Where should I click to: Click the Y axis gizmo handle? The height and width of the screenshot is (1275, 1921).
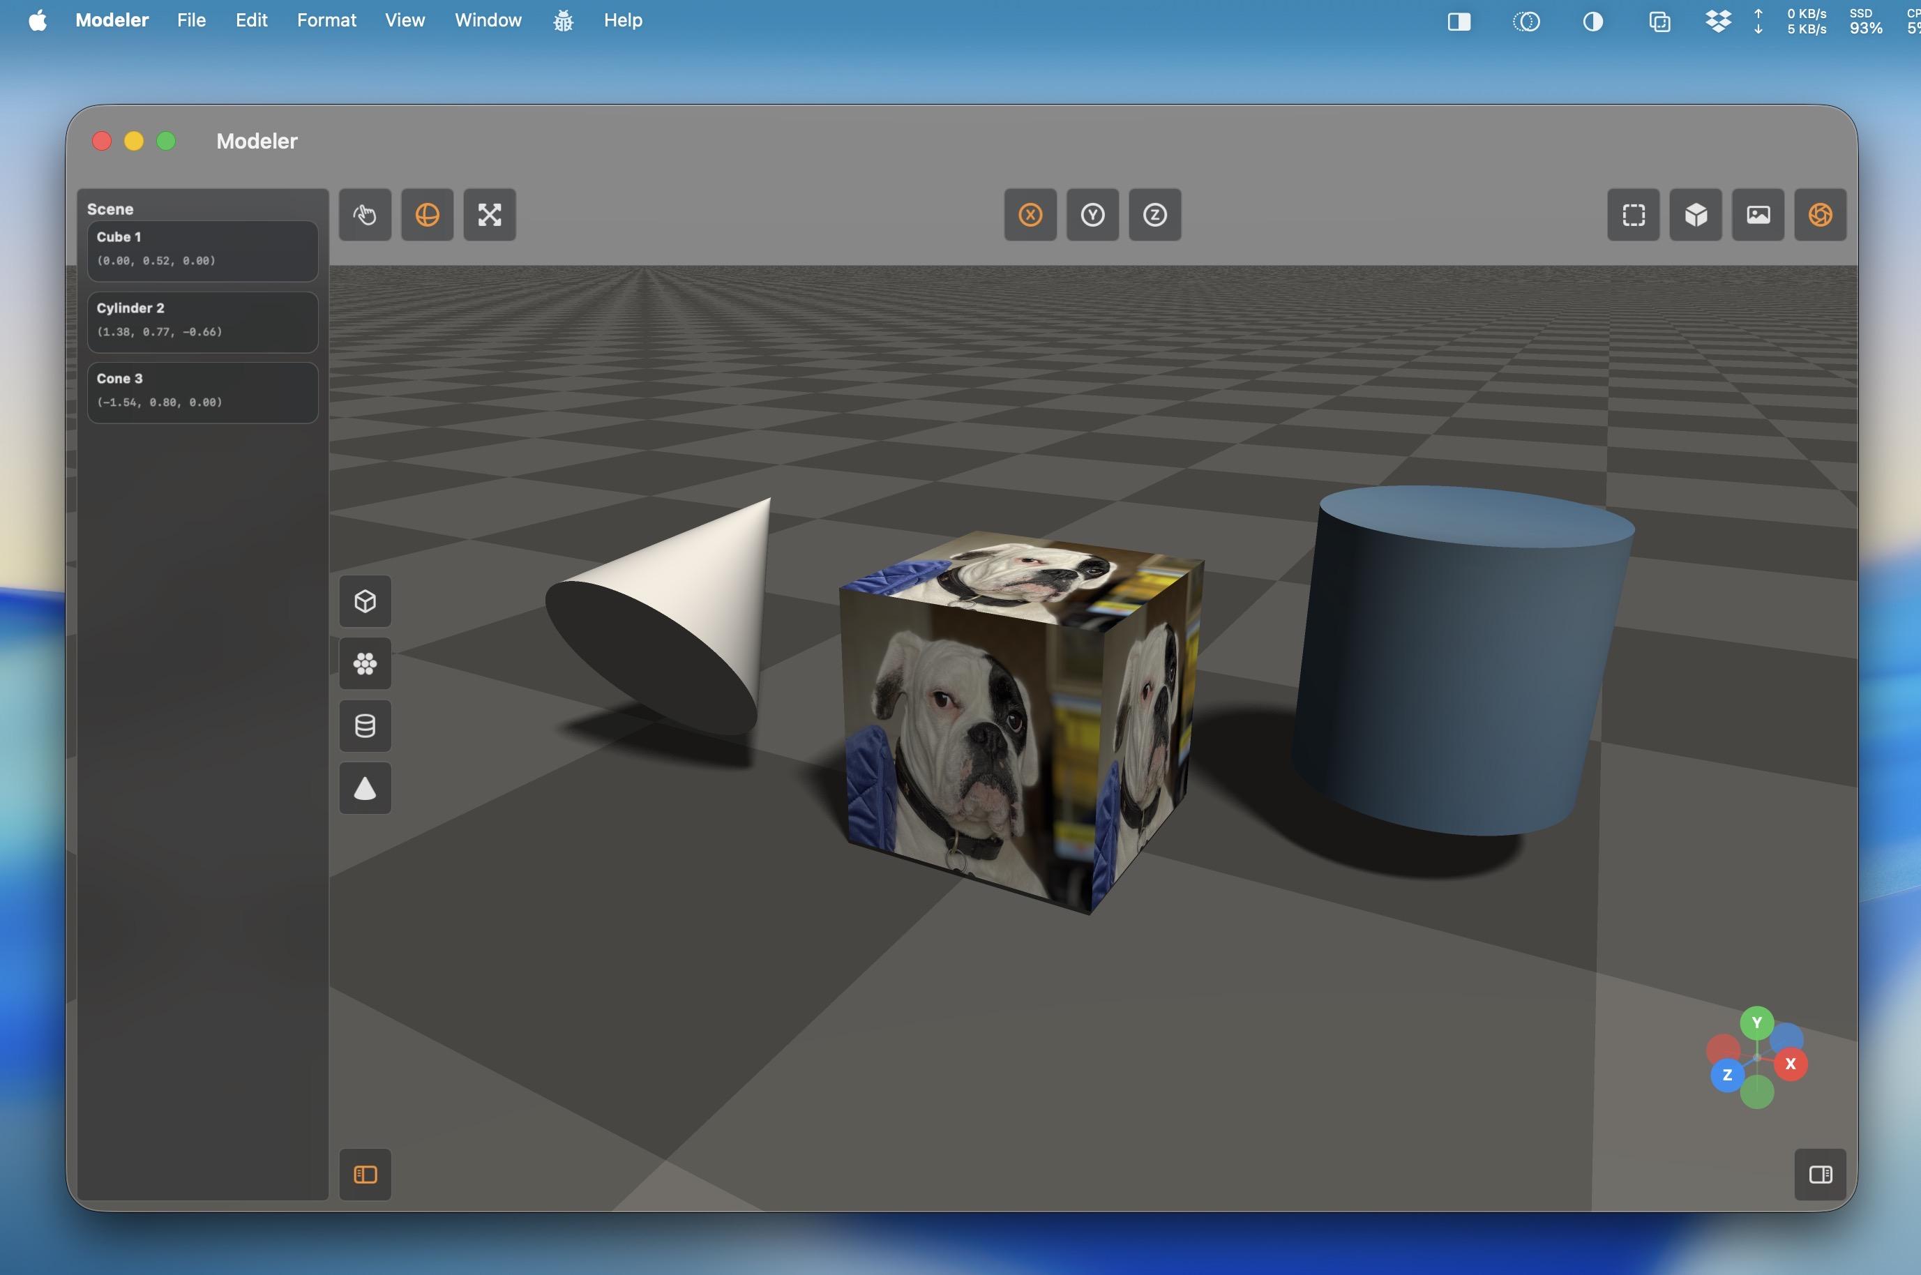pyautogui.click(x=1756, y=1023)
